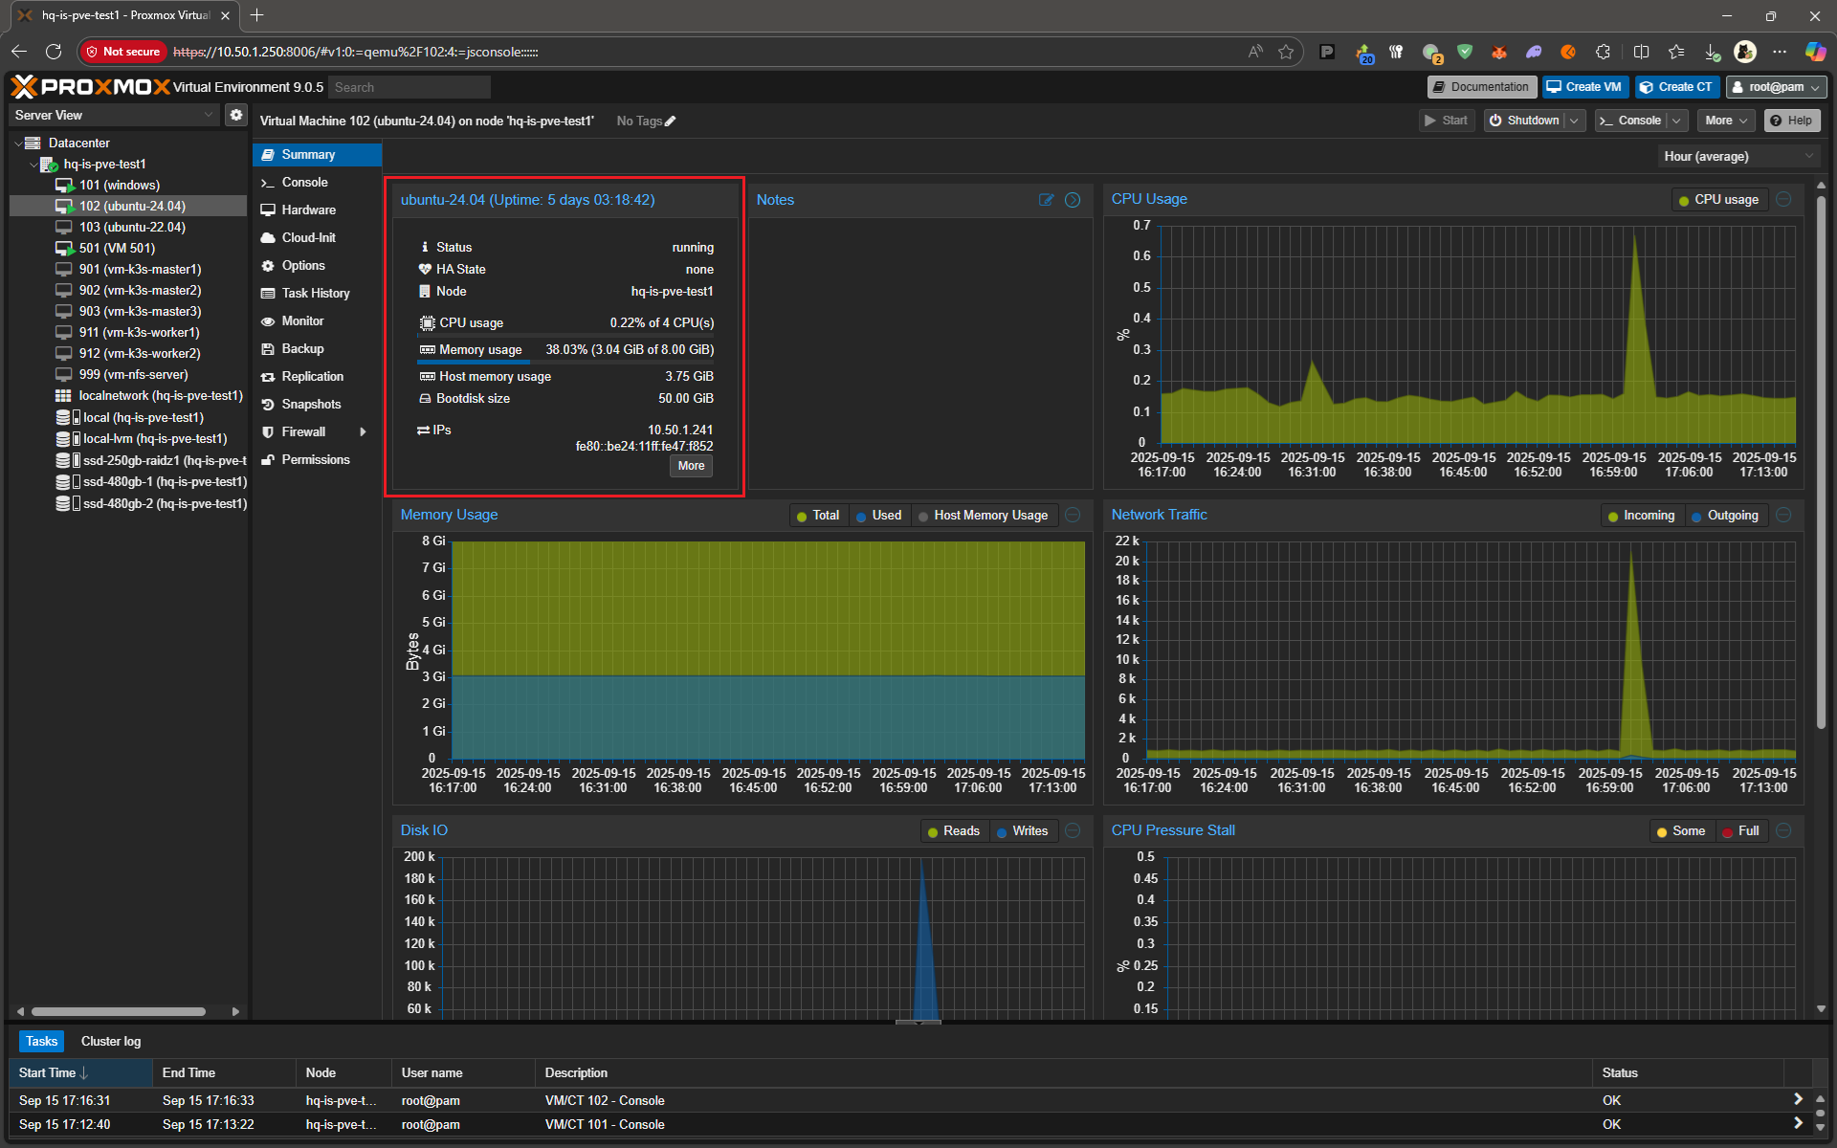Screen dimensions: 1837x1148
Task: Refresh the browser page
Action: pyautogui.click(x=54, y=52)
